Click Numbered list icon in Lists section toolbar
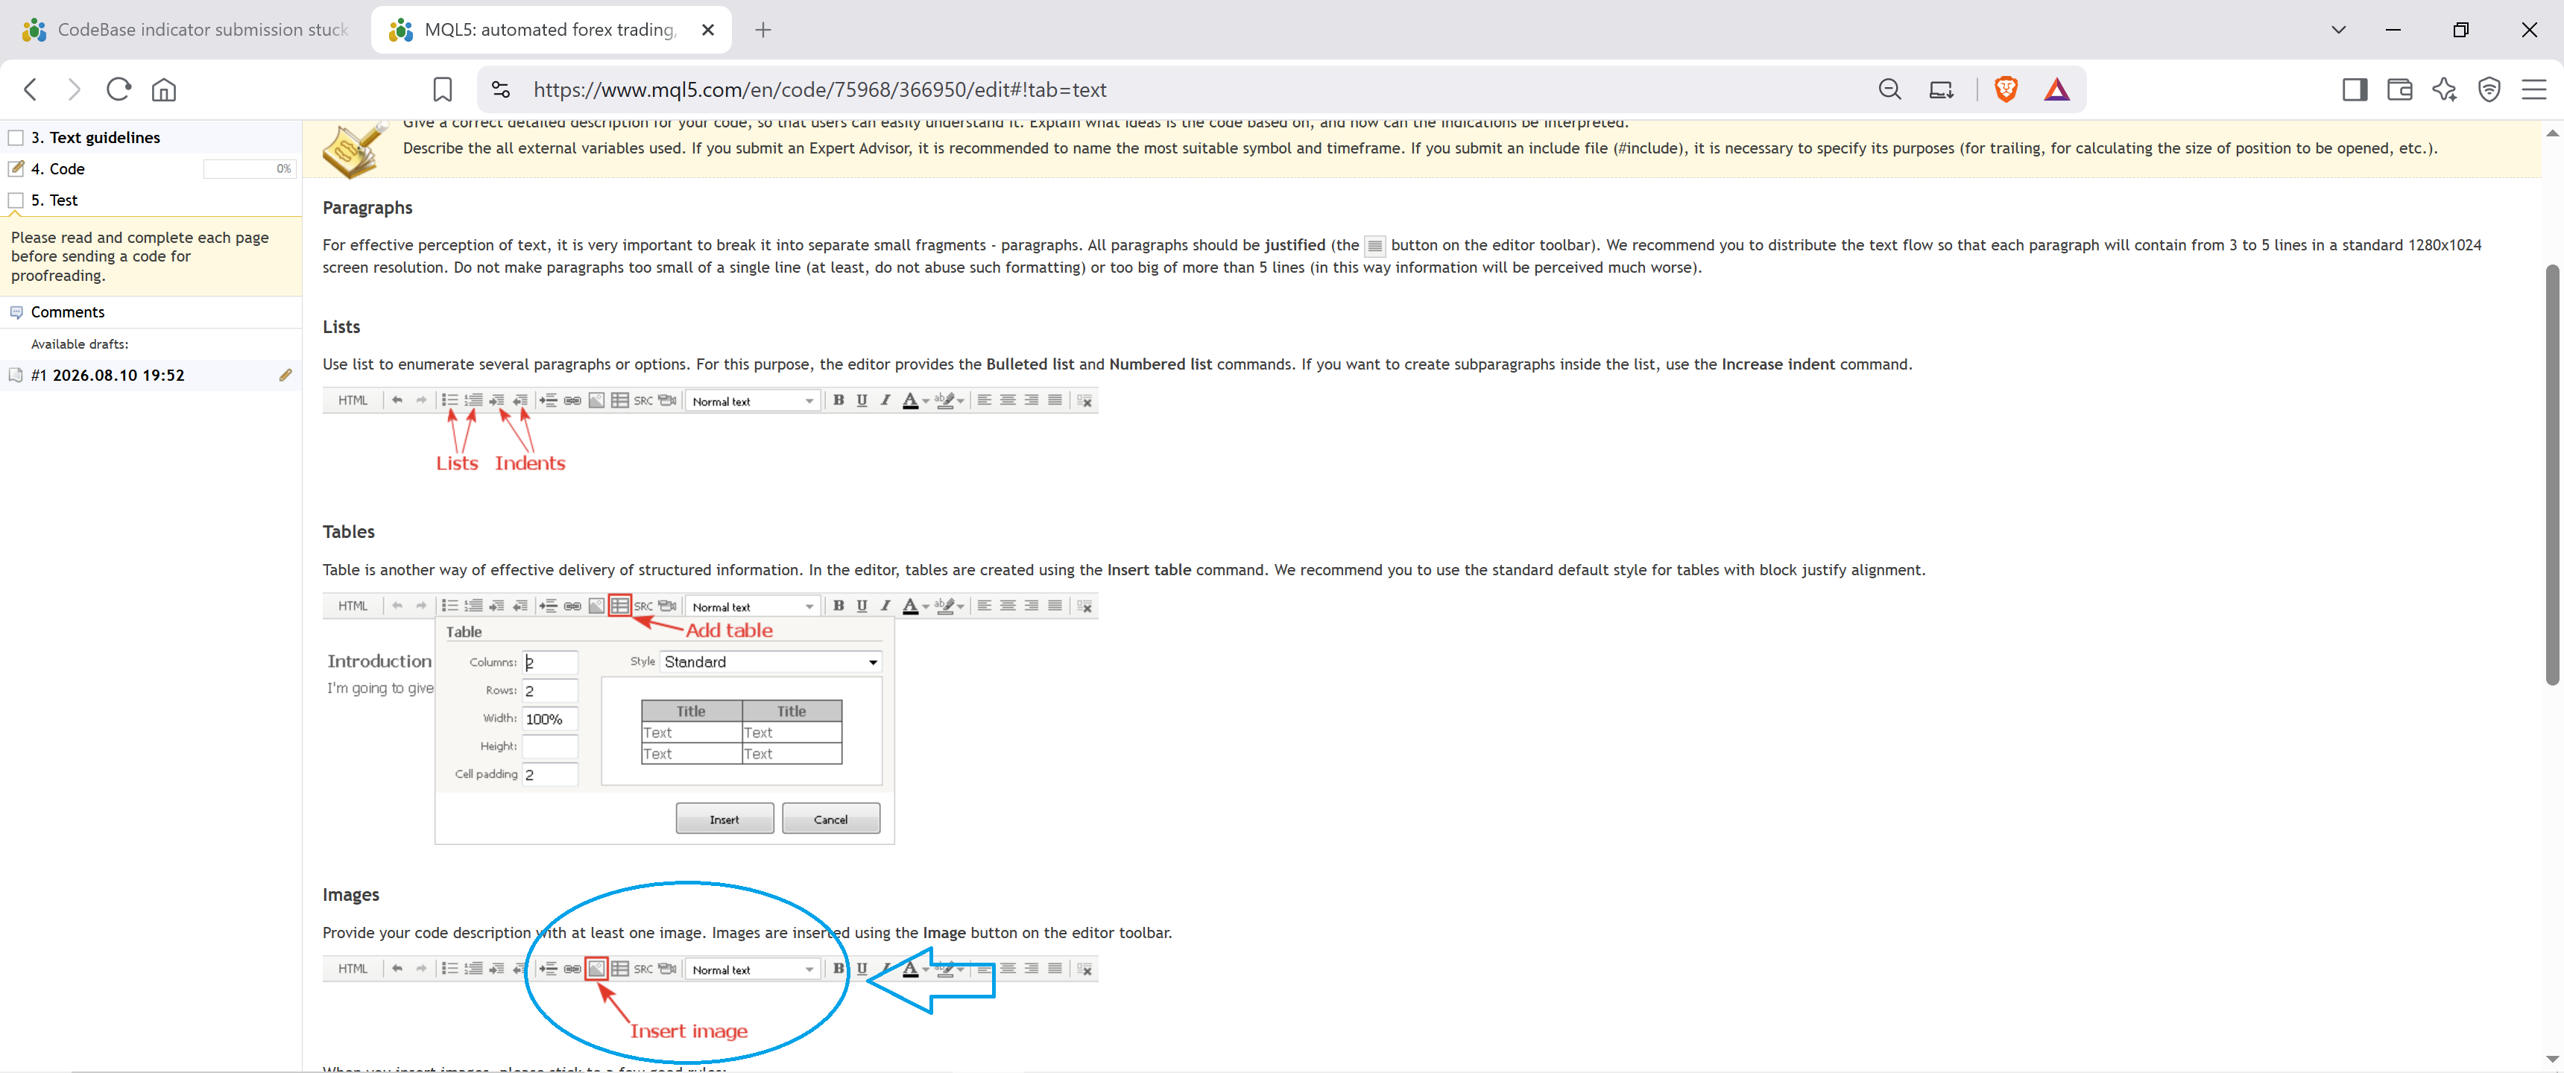The height and width of the screenshot is (1073, 2564). point(473,400)
